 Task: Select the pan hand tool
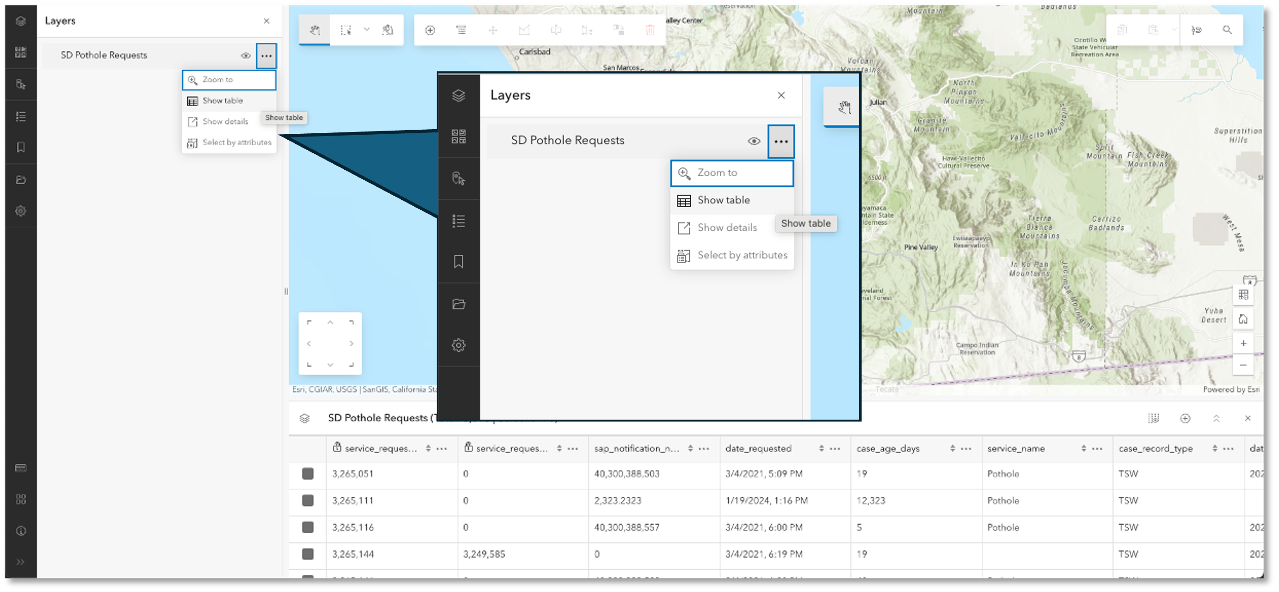tap(314, 30)
